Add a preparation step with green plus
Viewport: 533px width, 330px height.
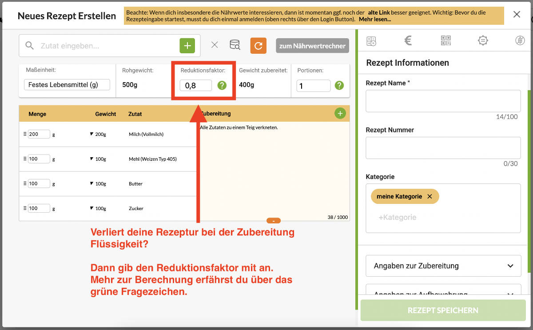pyautogui.click(x=340, y=114)
